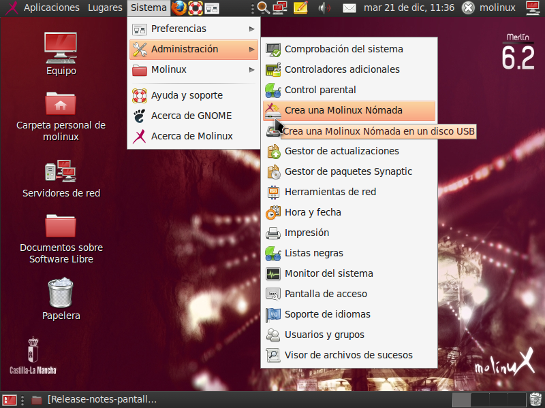Select Gestor de paquetes Synaptic

coord(348,171)
